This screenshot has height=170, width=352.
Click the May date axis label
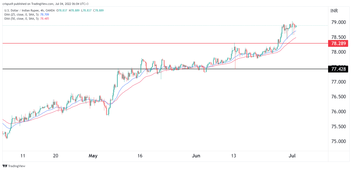[x=93, y=156]
